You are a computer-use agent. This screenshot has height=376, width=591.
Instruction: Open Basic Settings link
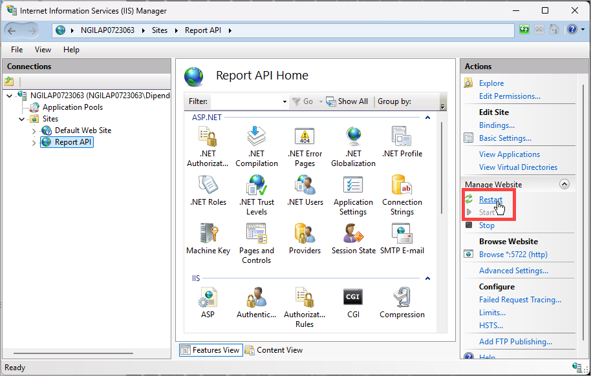pyautogui.click(x=505, y=138)
